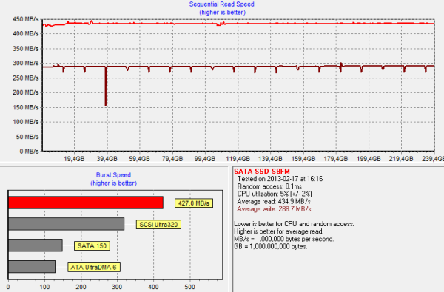Viewport: 444px width, 292px height.
Task: Select the ATA UltraDMA 6 label
Action: pos(94,268)
